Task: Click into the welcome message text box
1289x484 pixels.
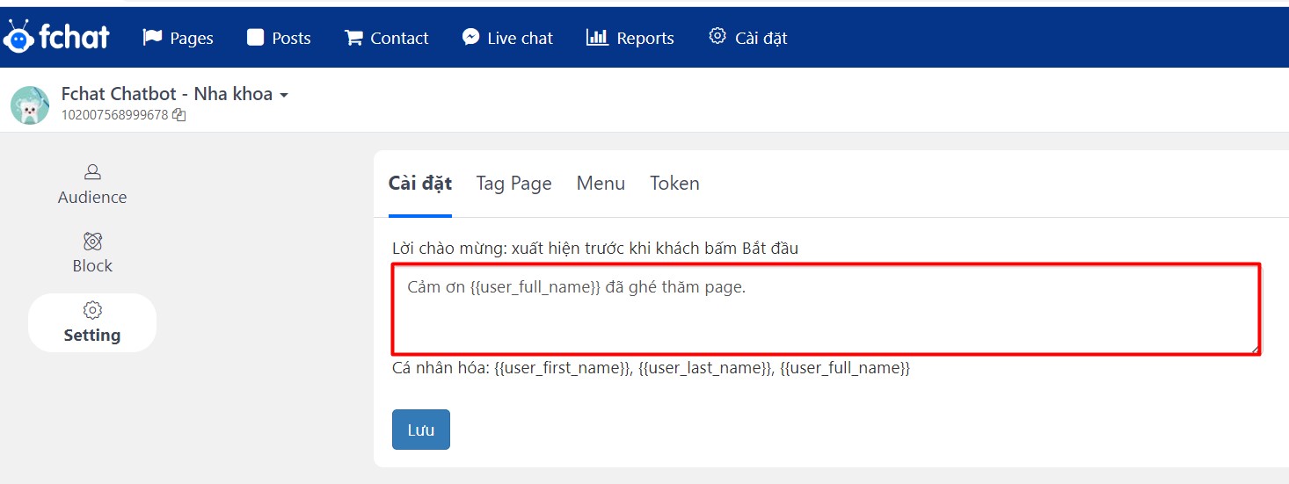Action: 825,309
